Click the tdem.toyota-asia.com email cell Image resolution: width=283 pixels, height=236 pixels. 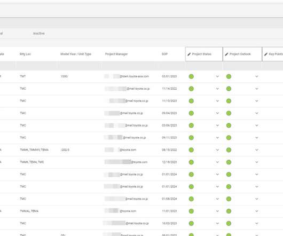pyautogui.click(x=127, y=76)
